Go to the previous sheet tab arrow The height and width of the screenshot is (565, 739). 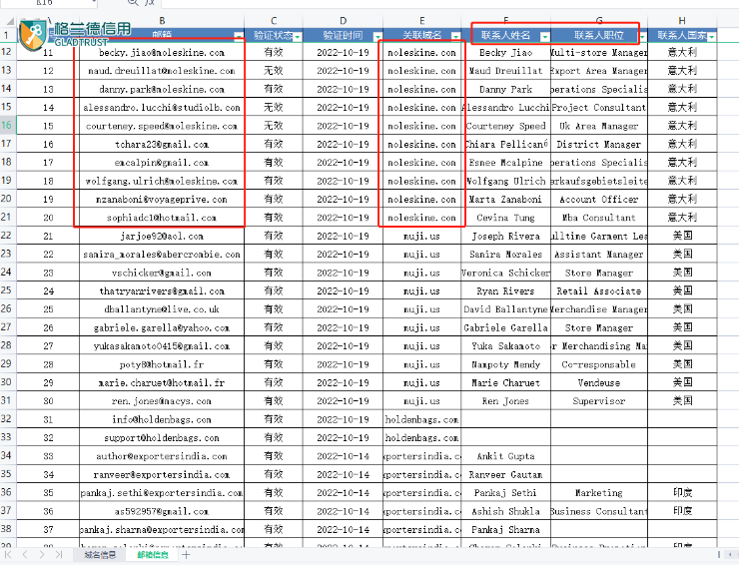pos(25,555)
